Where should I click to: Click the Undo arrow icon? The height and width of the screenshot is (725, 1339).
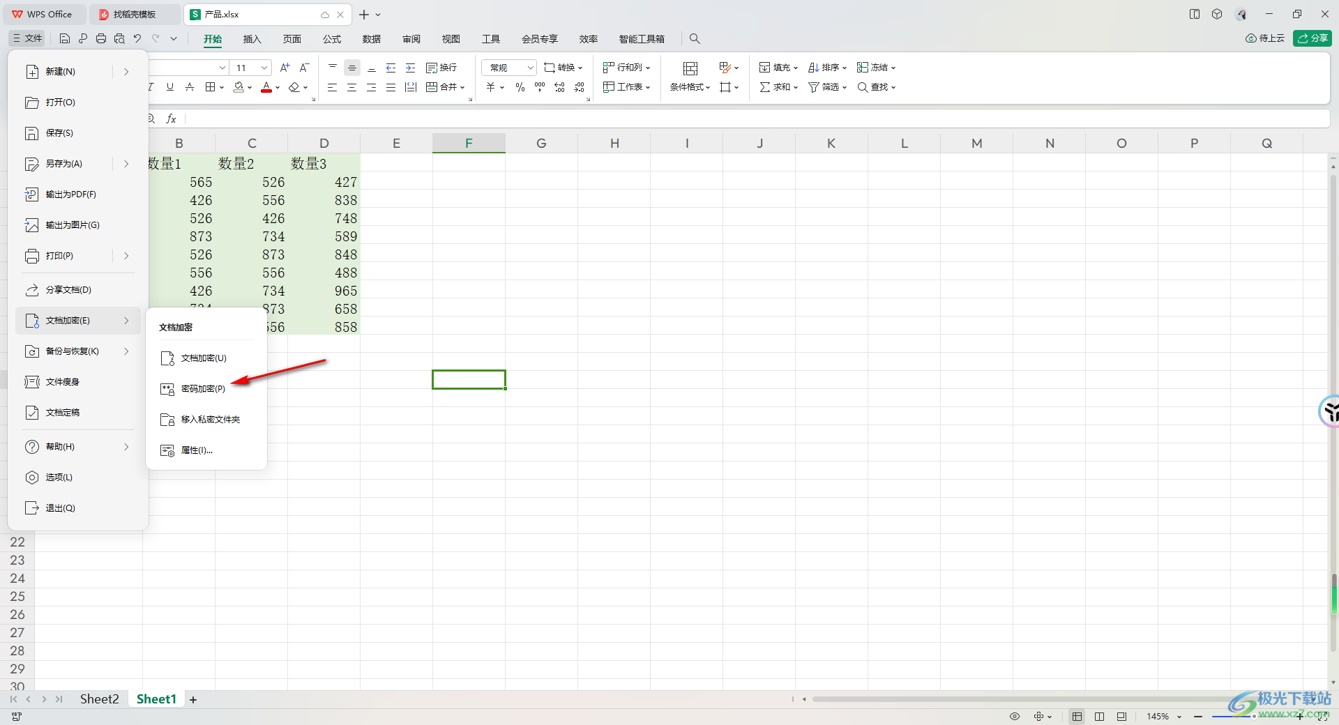[137, 38]
